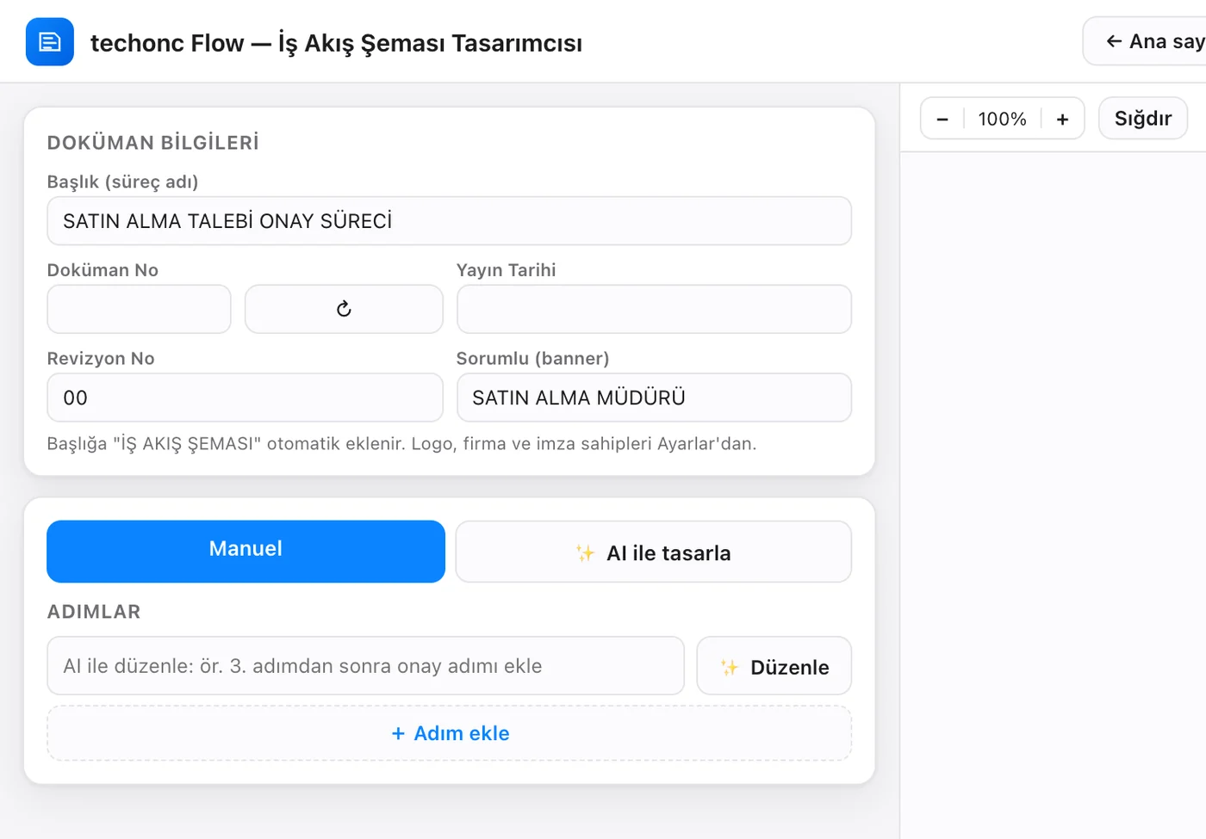
Task: Add a step with Adım ekle
Action: coord(450,733)
